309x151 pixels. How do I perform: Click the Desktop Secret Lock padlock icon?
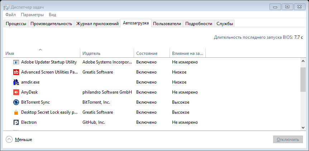point(16,112)
